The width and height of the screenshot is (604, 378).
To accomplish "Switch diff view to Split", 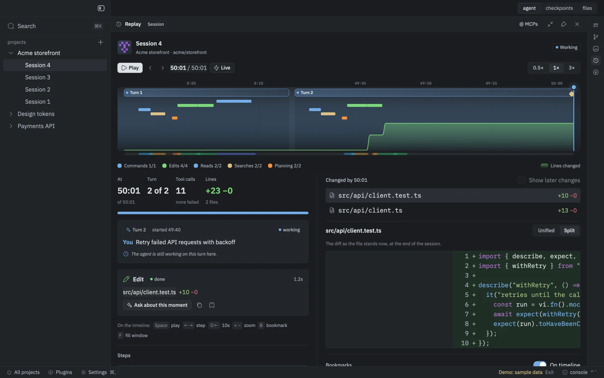I will [569, 231].
